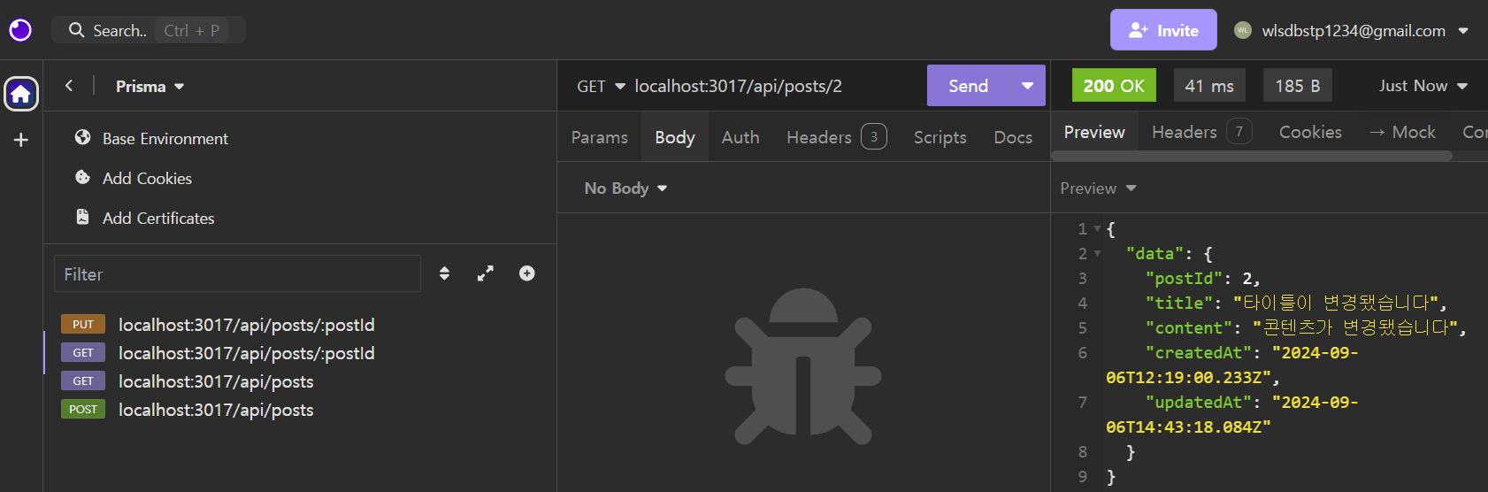Click the Filter input field
1488x492 pixels.
(237, 274)
